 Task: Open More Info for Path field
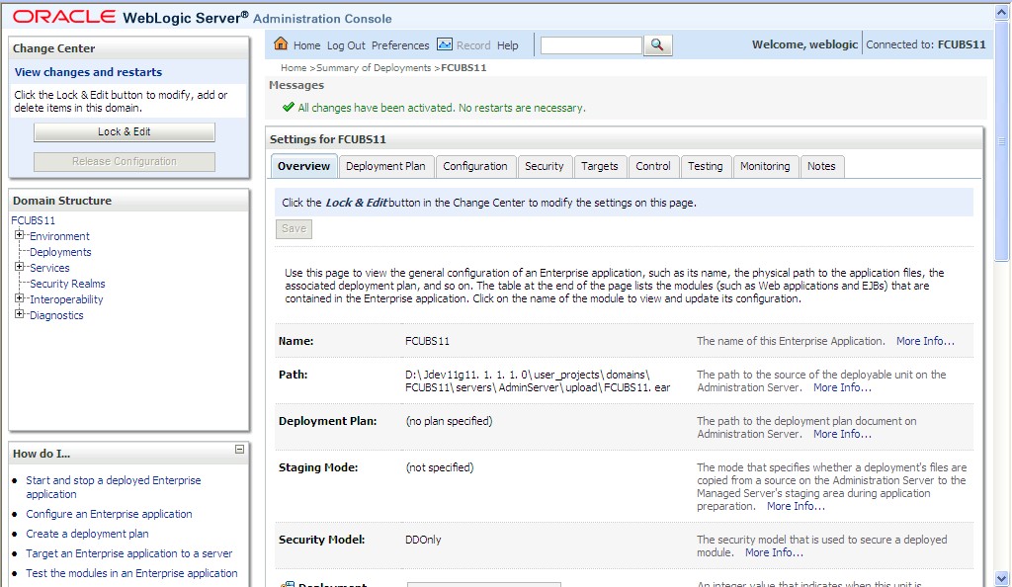tap(842, 387)
